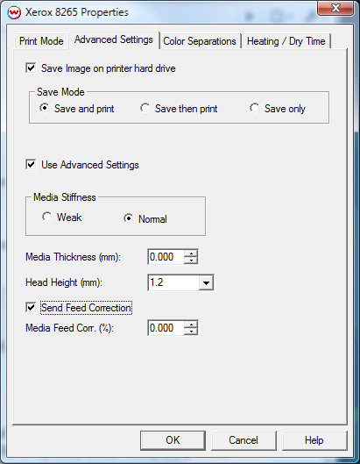The height and width of the screenshot is (464, 360).
Task: Switch to the Print Mode tab
Action: (41, 41)
